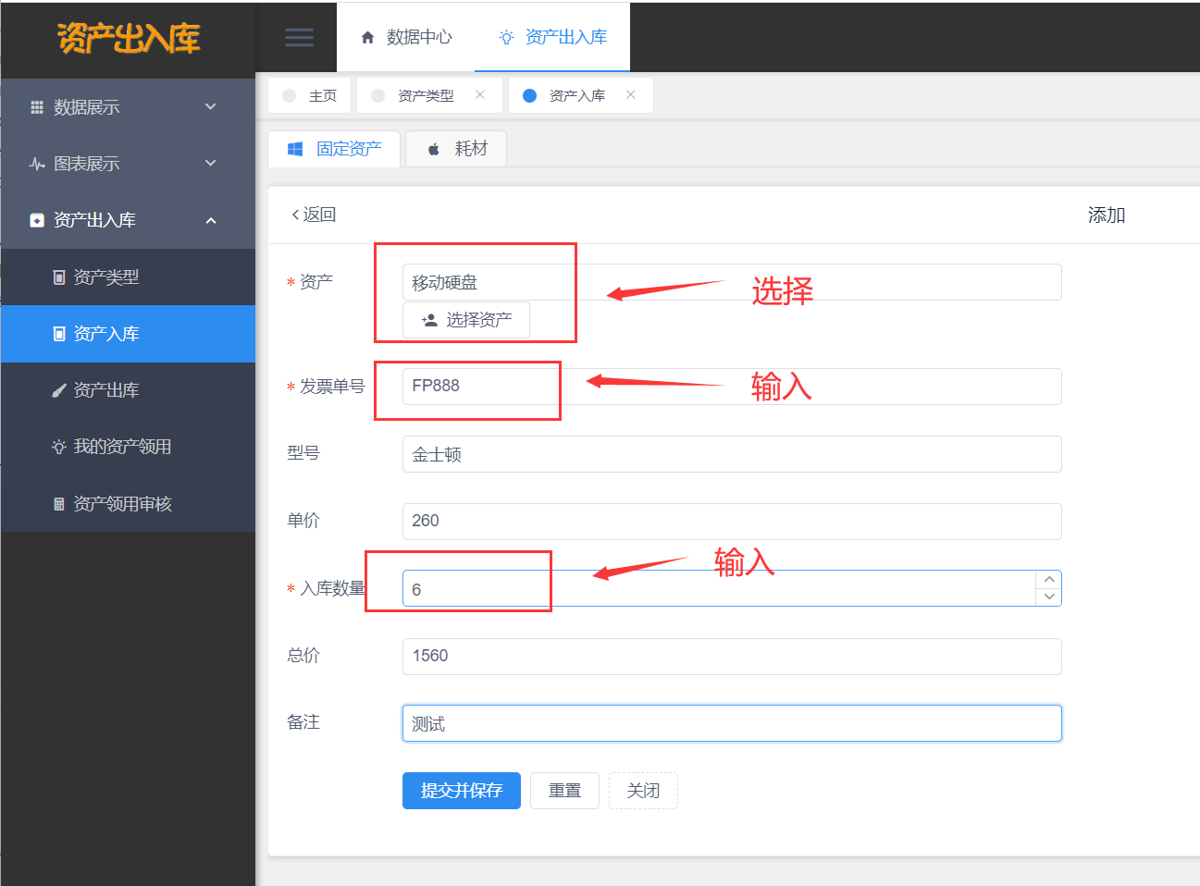1200x886 pixels.
Task: Click the 添加 heading text
Action: point(1107,215)
